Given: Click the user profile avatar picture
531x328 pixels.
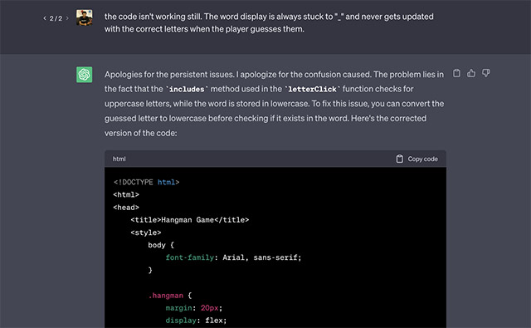Looking at the screenshot, I should 85,17.
